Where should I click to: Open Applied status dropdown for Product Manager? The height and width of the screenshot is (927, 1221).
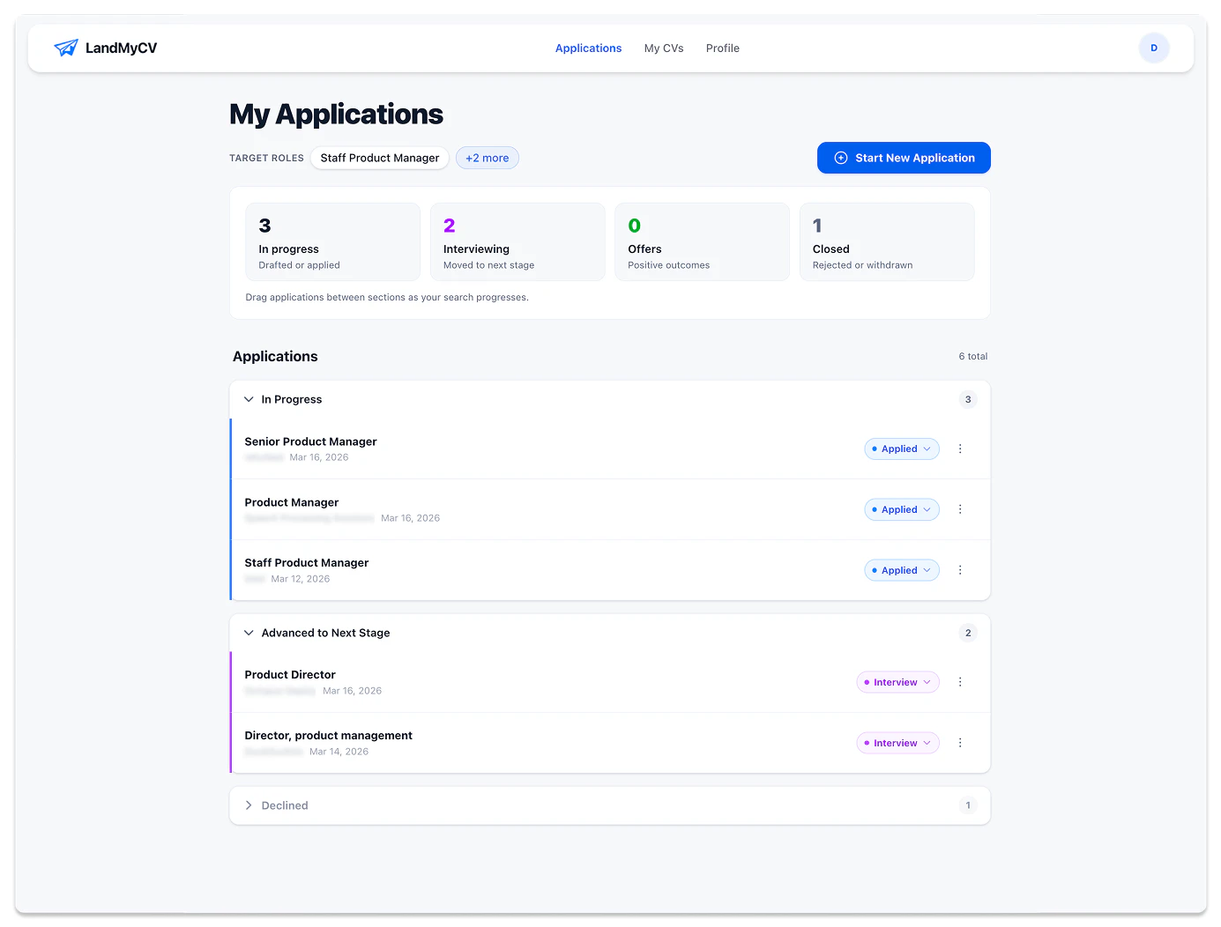pos(902,509)
